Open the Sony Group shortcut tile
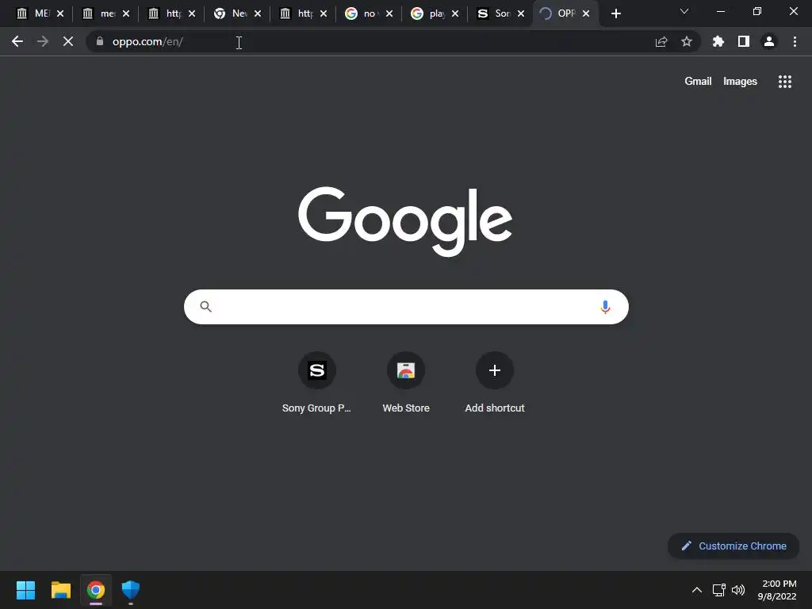Image resolution: width=812 pixels, height=609 pixels. point(317,383)
